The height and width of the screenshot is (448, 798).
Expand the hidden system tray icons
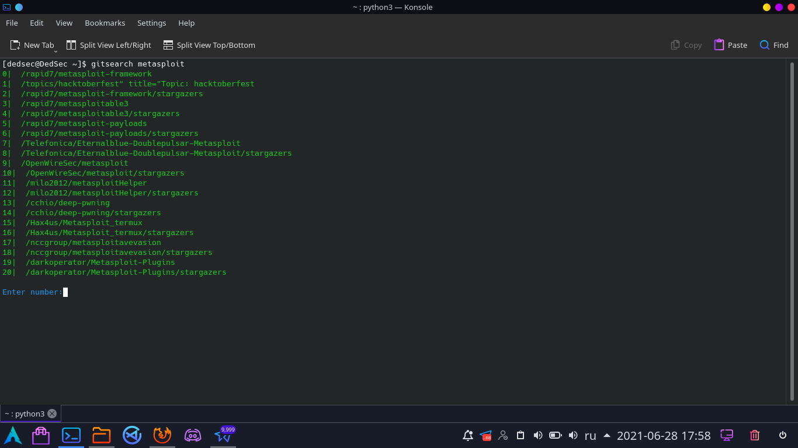[607, 435]
